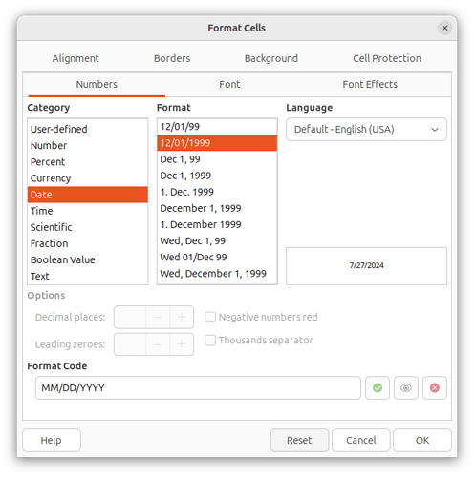Click the Reset button
This screenshot has width=475, height=477.
pos(299,440)
